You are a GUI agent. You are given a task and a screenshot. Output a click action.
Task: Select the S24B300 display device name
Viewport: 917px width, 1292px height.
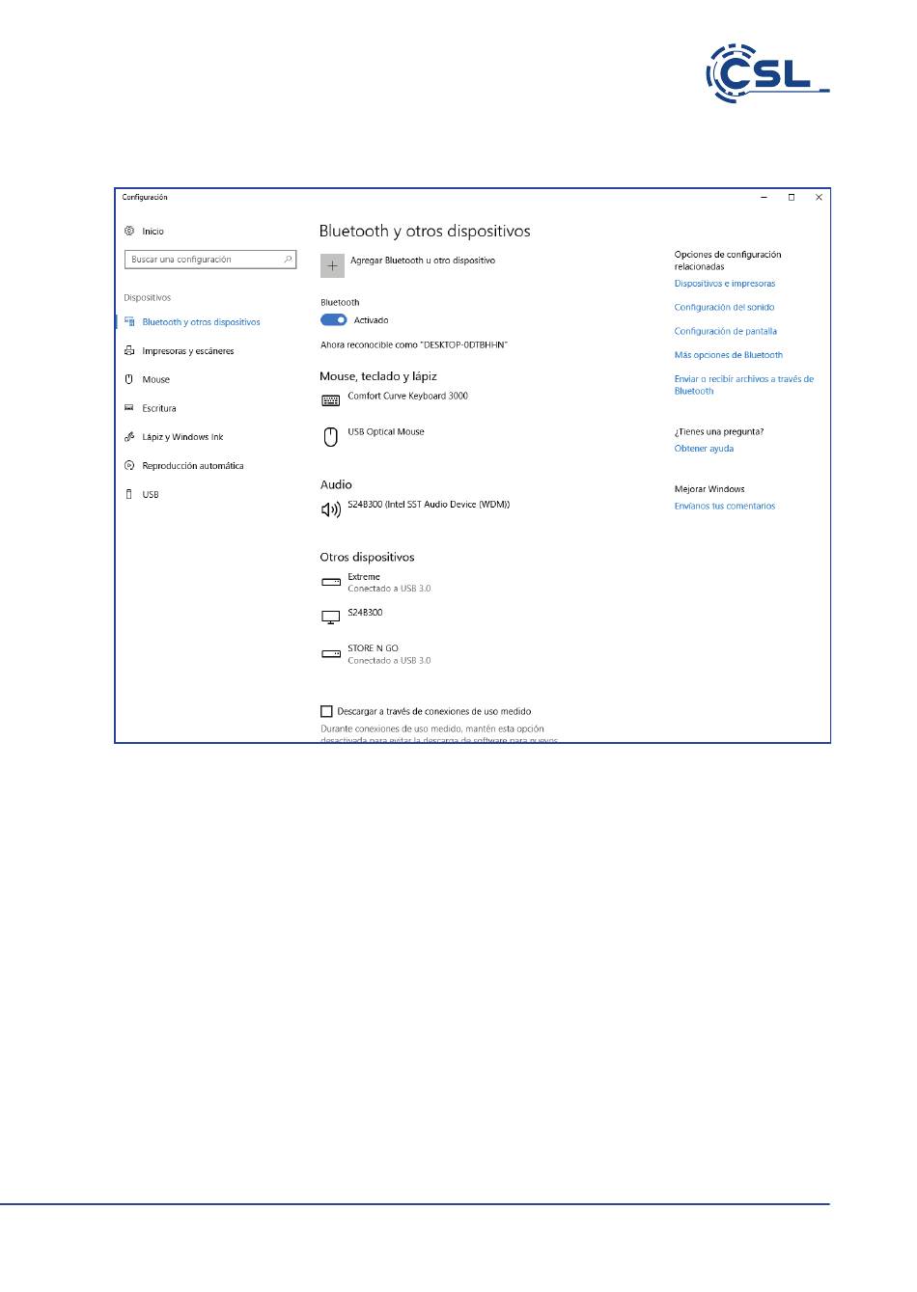365,613
